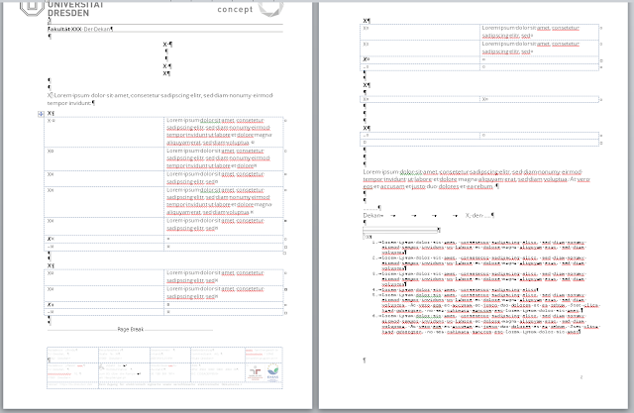Click the centered 'X-' heading on page one
Viewport: 634px width, 413px height.
point(167,44)
